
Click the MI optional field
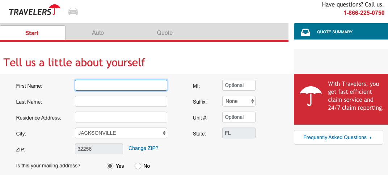pos(239,85)
